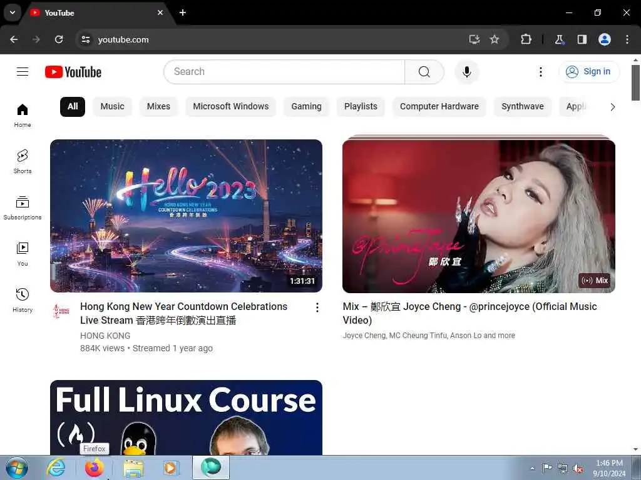Bookmark this page with the star

[495, 39]
